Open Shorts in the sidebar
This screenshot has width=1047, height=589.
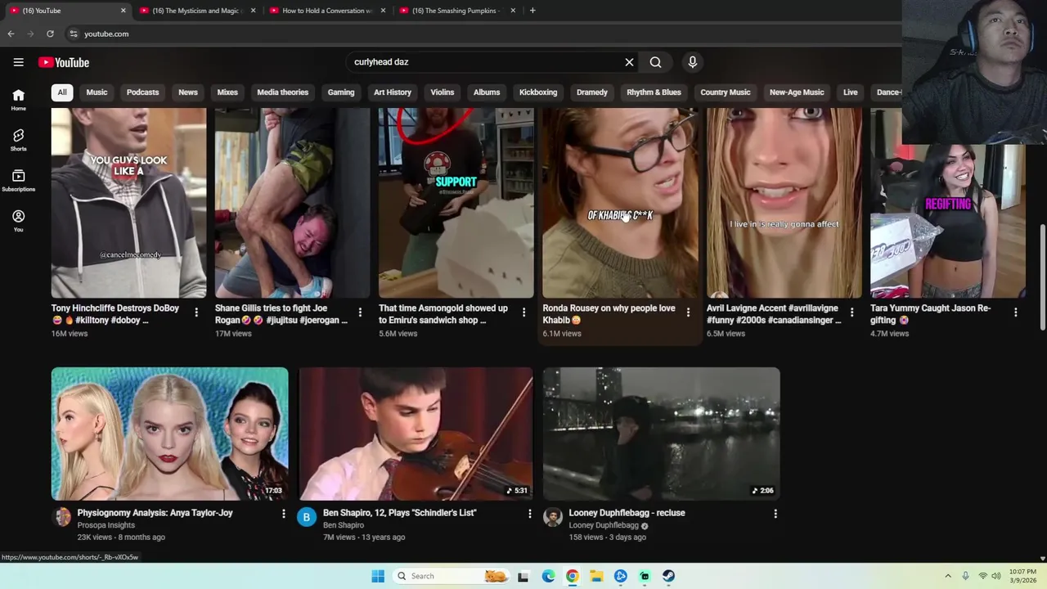point(18,140)
